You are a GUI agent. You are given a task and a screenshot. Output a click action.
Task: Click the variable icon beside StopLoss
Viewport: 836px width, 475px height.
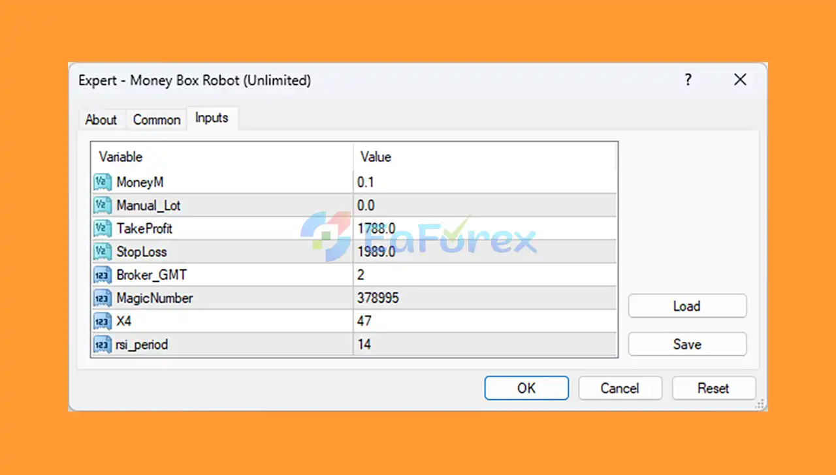pyautogui.click(x=103, y=252)
